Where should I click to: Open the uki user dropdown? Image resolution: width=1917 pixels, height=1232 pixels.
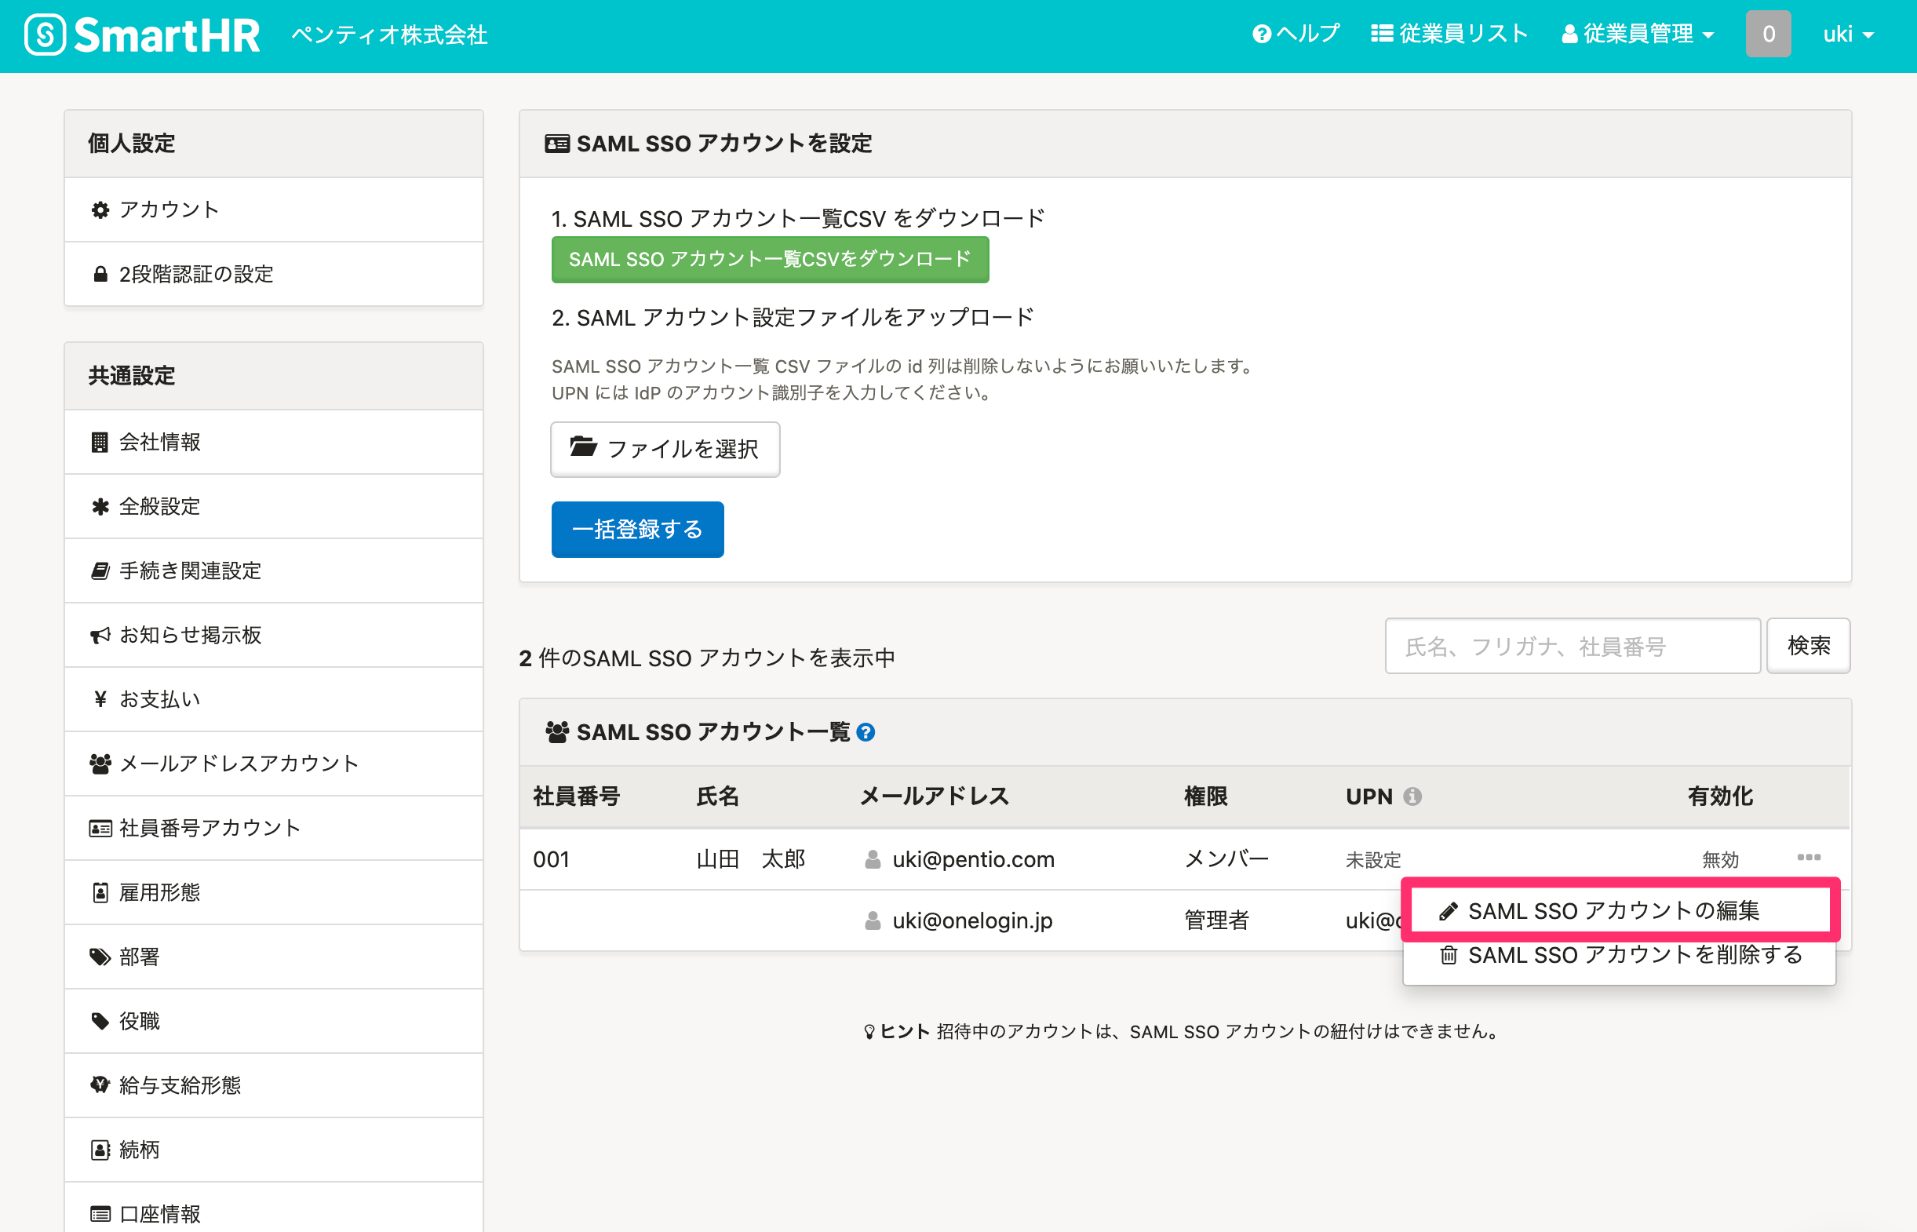pos(1848,34)
